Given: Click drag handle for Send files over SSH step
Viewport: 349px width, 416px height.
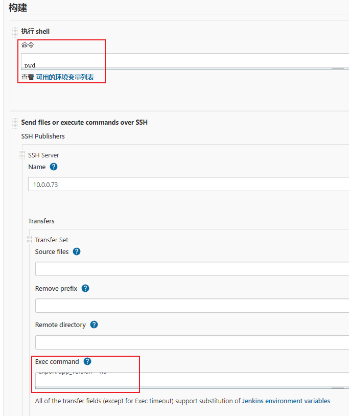Looking at the screenshot, I should [x=15, y=123].
